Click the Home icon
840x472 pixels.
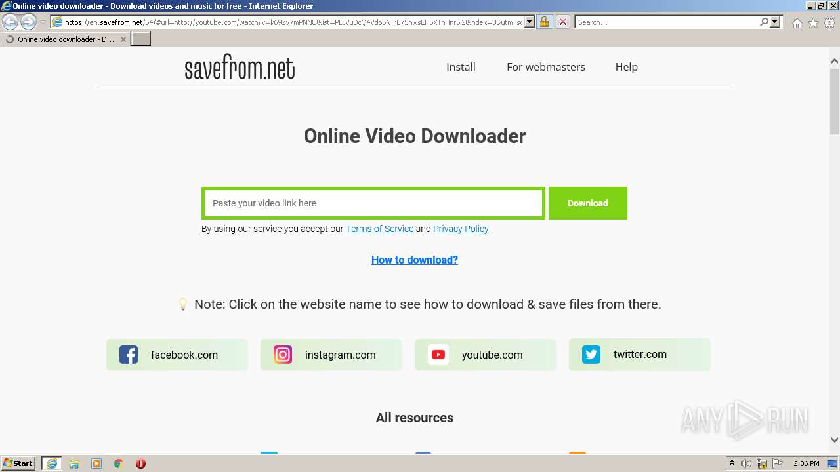(x=797, y=23)
